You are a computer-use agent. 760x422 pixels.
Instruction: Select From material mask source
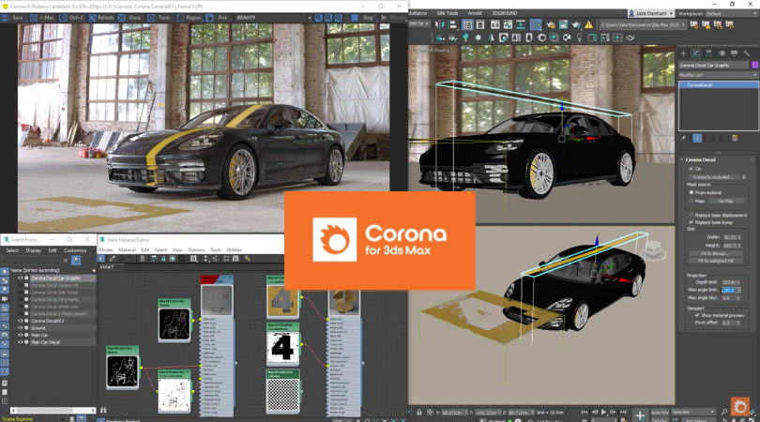(x=692, y=192)
